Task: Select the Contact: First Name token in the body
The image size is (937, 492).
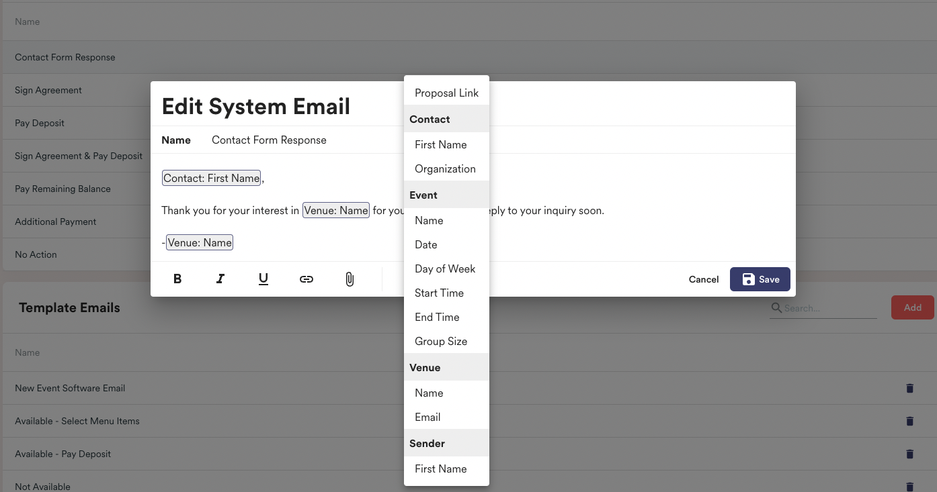Action: point(210,177)
